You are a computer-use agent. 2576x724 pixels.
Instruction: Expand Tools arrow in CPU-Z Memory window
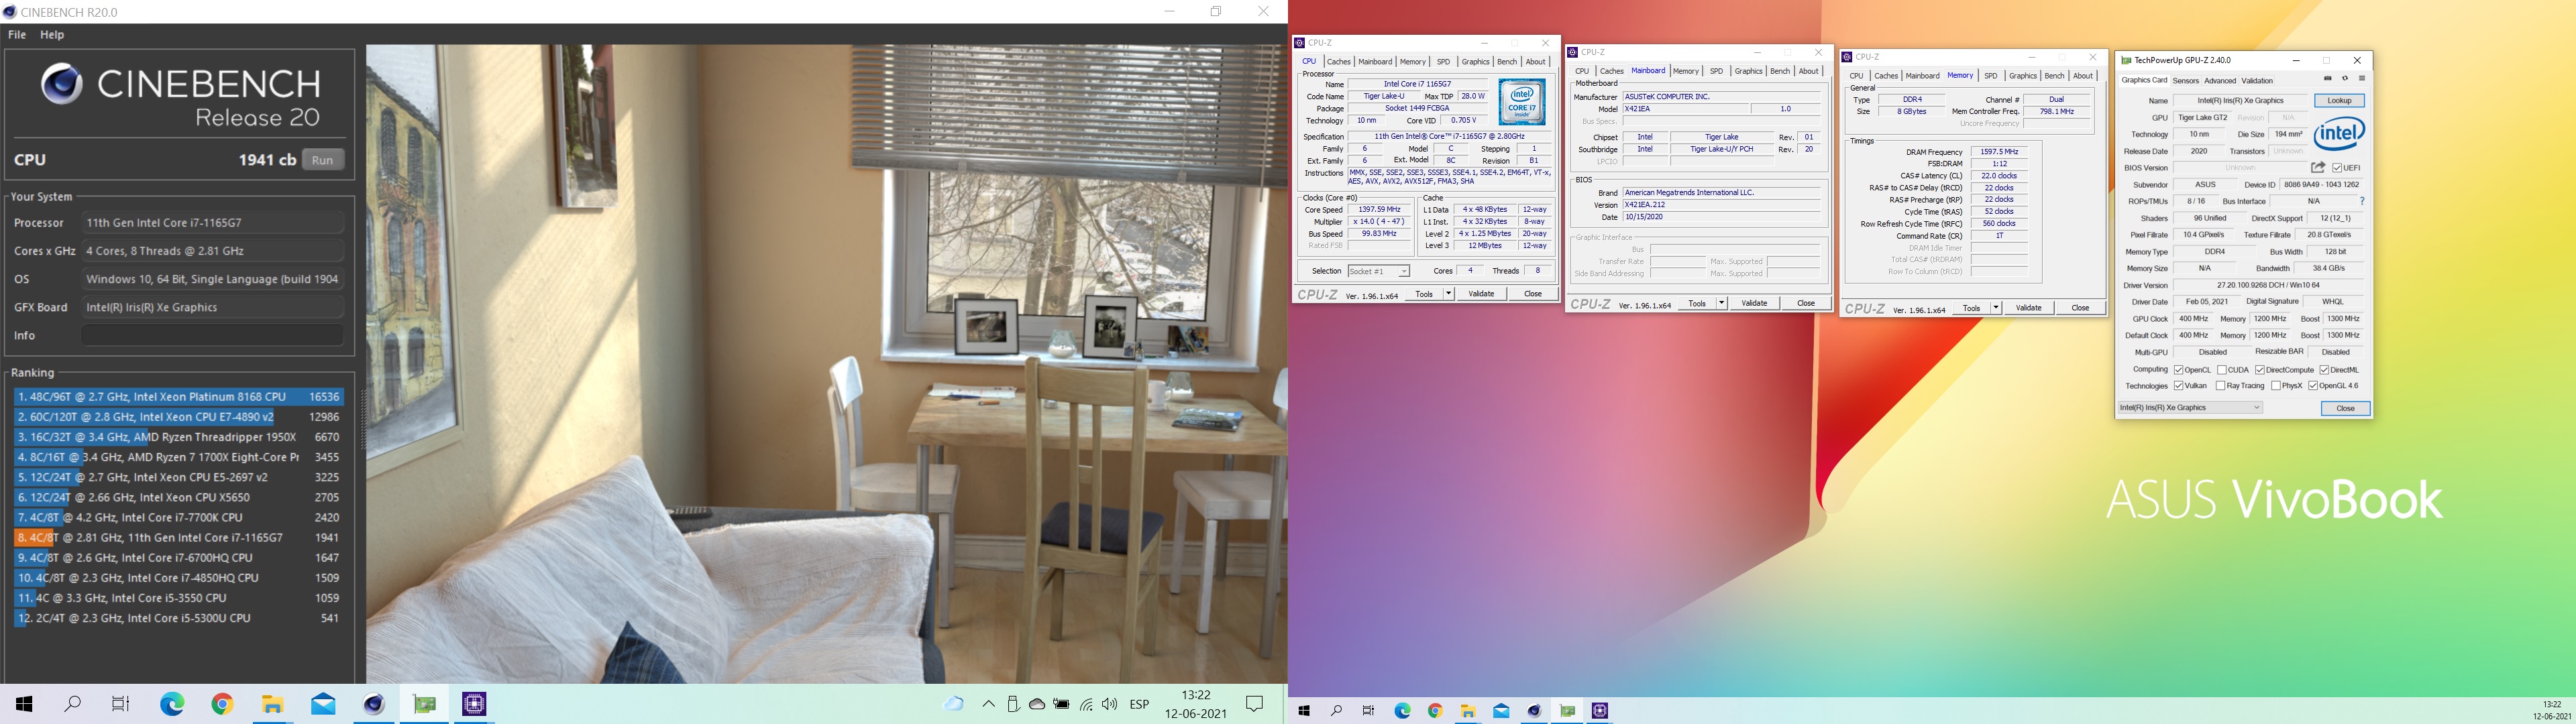(1995, 308)
